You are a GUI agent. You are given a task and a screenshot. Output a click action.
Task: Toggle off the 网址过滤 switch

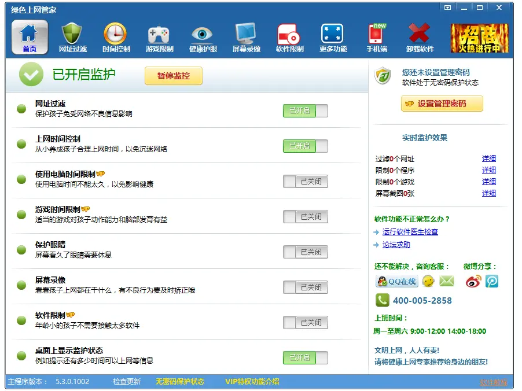tap(305, 111)
